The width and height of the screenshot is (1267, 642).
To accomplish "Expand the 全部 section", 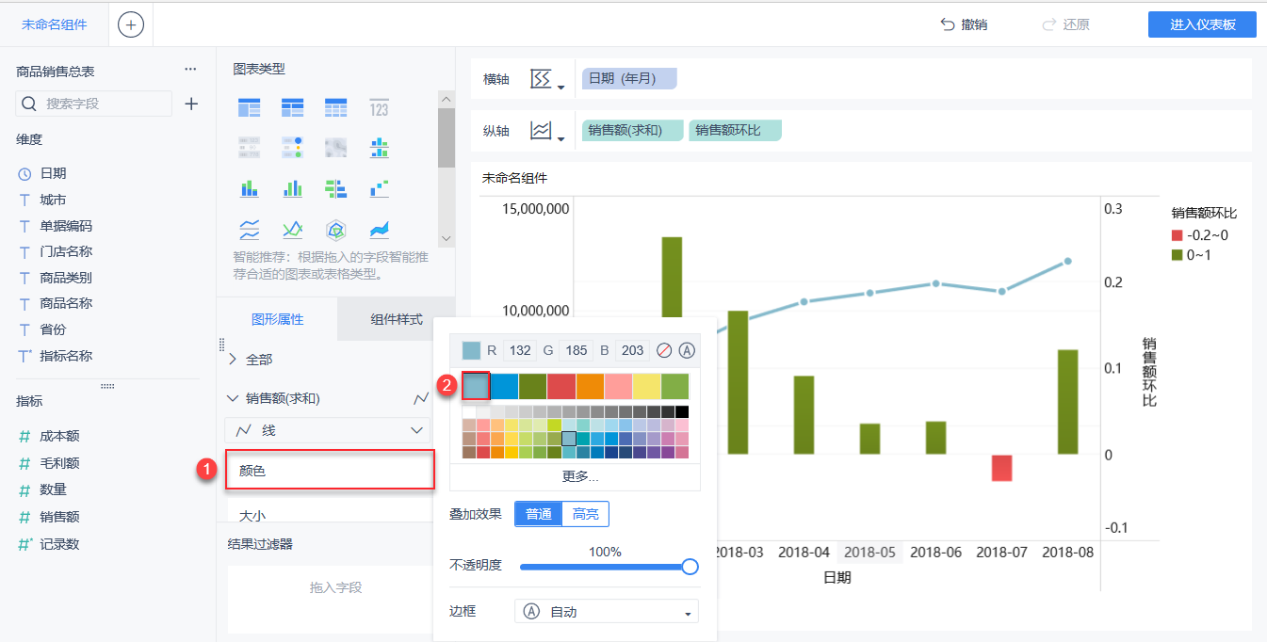I will (x=234, y=359).
